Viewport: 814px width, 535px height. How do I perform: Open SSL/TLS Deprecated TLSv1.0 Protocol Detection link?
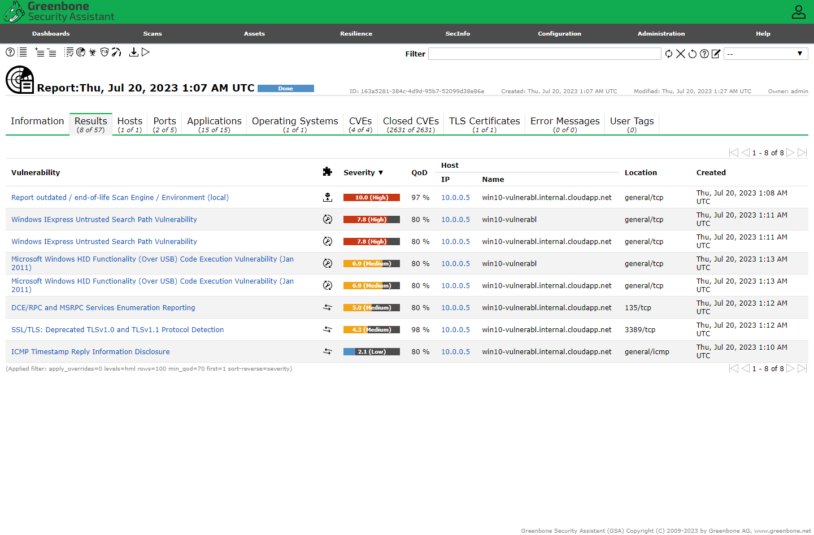(117, 329)
